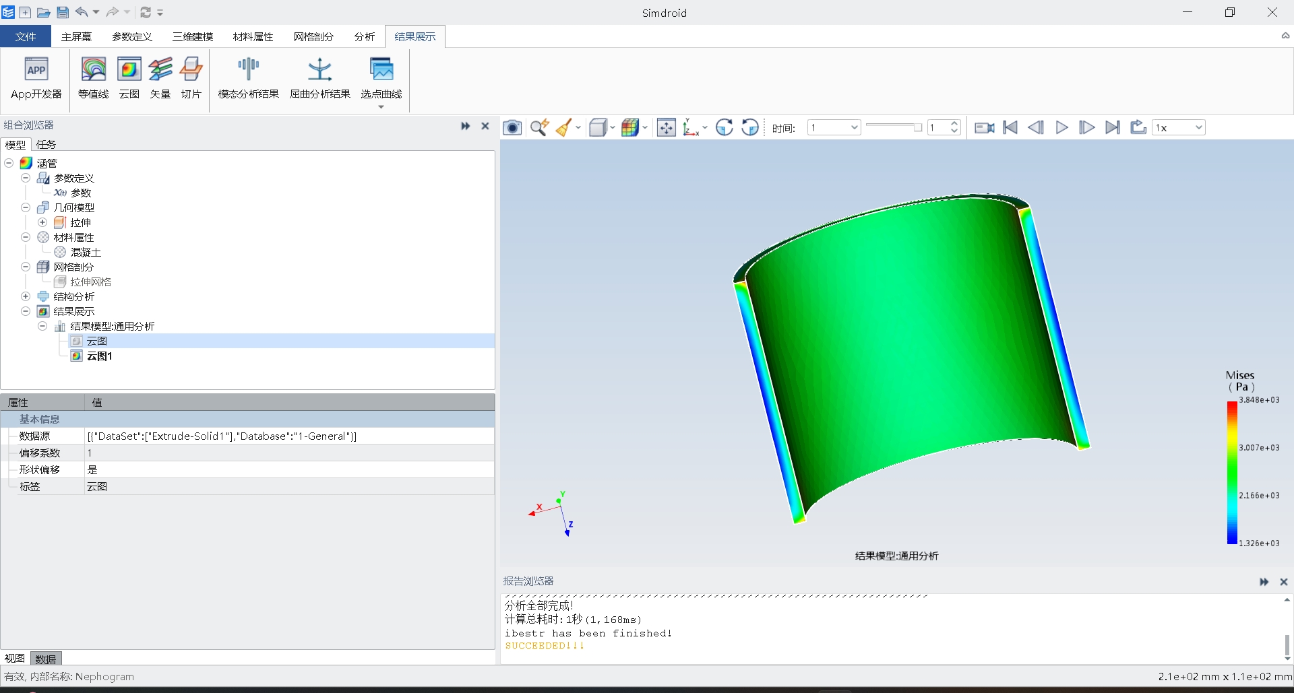Click the report browser scrollbar
This screenshot has height=693, width=1294.
(1287, 646)
